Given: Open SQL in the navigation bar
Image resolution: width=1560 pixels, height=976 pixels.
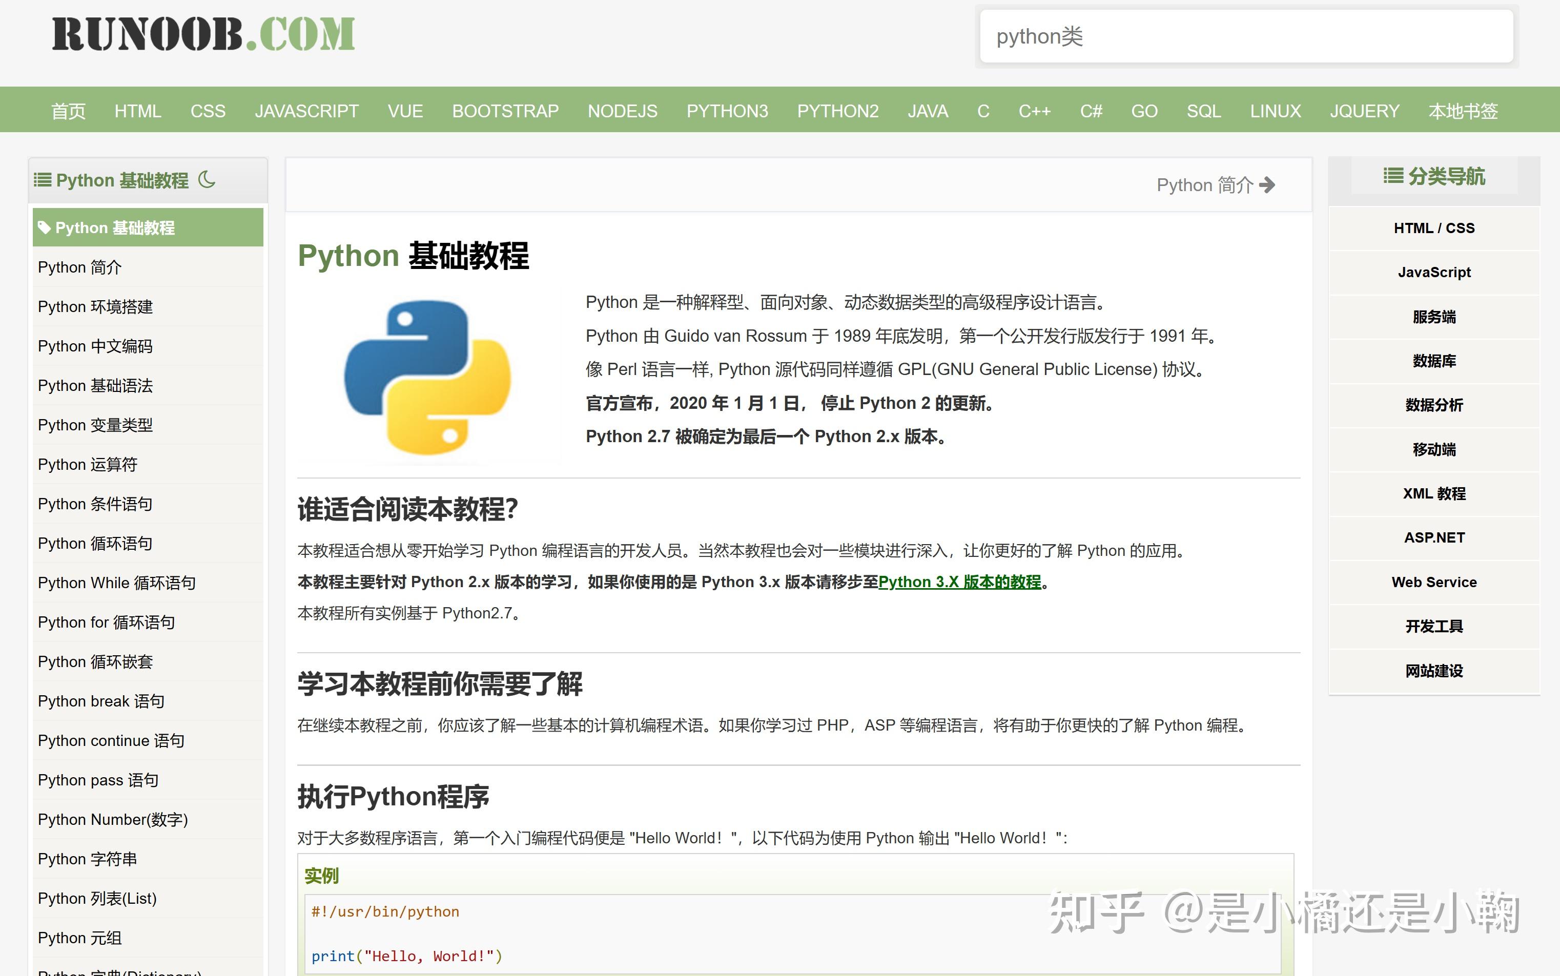Looking at the screenshot, I should pyautogui.click(x=1204, y=111).
